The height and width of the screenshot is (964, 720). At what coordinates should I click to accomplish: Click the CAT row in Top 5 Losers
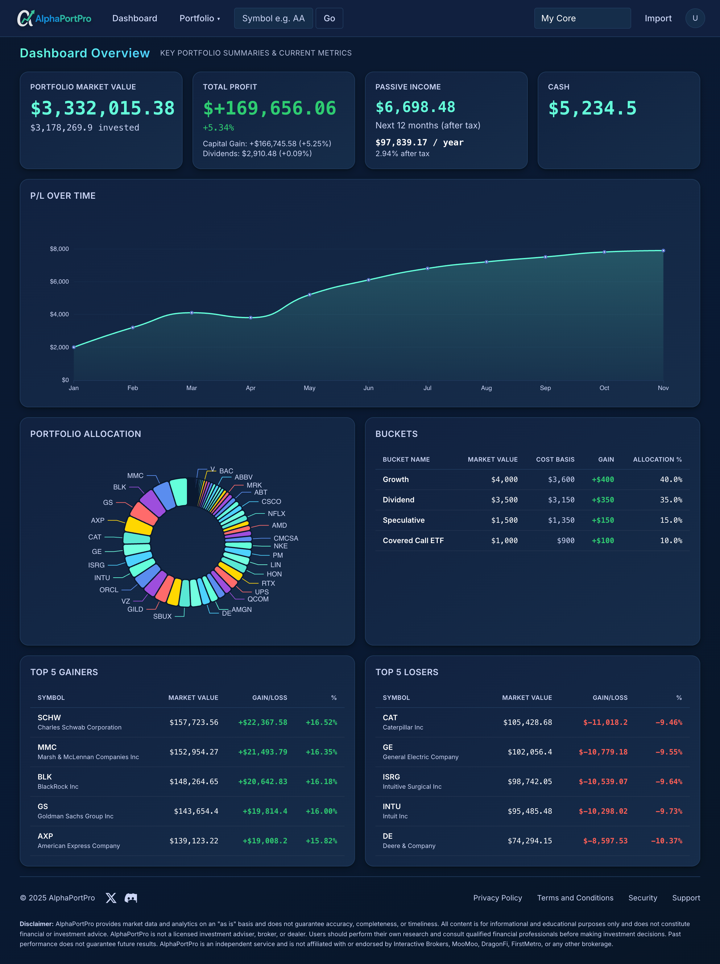532,722
